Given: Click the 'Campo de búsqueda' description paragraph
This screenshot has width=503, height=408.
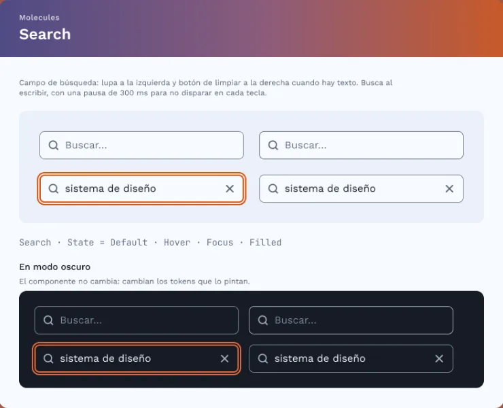Looking at the screenshot, I should 206,88.
